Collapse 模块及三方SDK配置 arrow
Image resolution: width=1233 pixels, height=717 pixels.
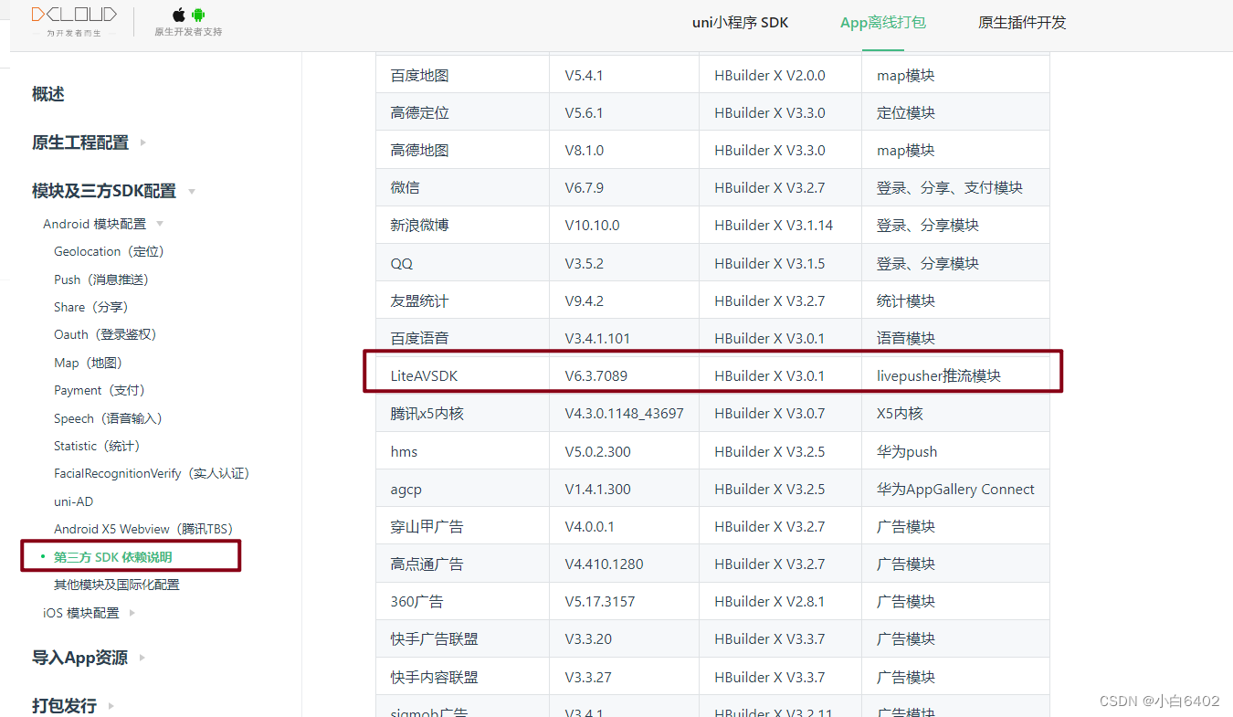191,192
